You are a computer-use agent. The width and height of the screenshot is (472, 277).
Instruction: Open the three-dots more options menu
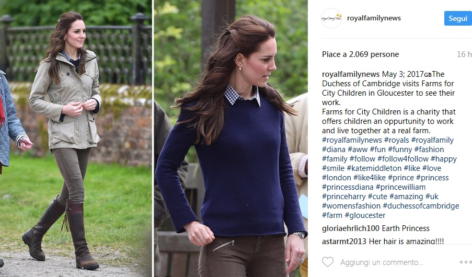coord(466,262)
